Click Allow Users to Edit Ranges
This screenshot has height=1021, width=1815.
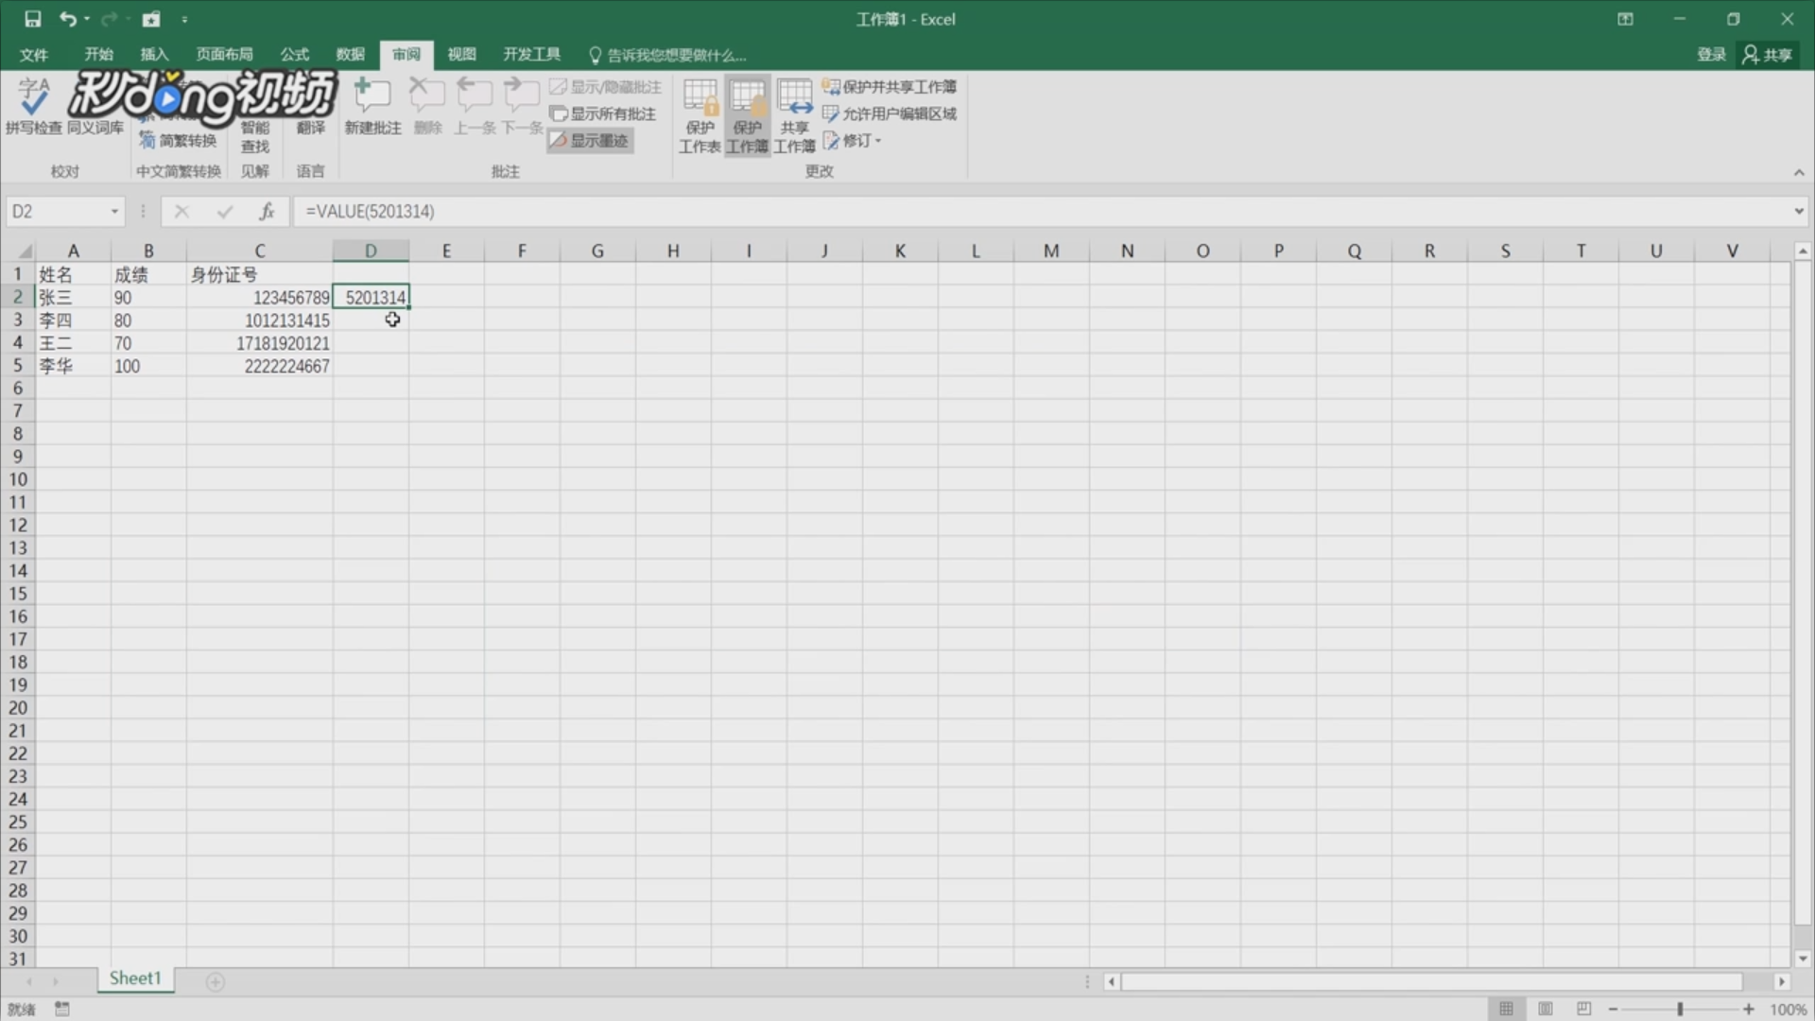click(x=890, y=113)
